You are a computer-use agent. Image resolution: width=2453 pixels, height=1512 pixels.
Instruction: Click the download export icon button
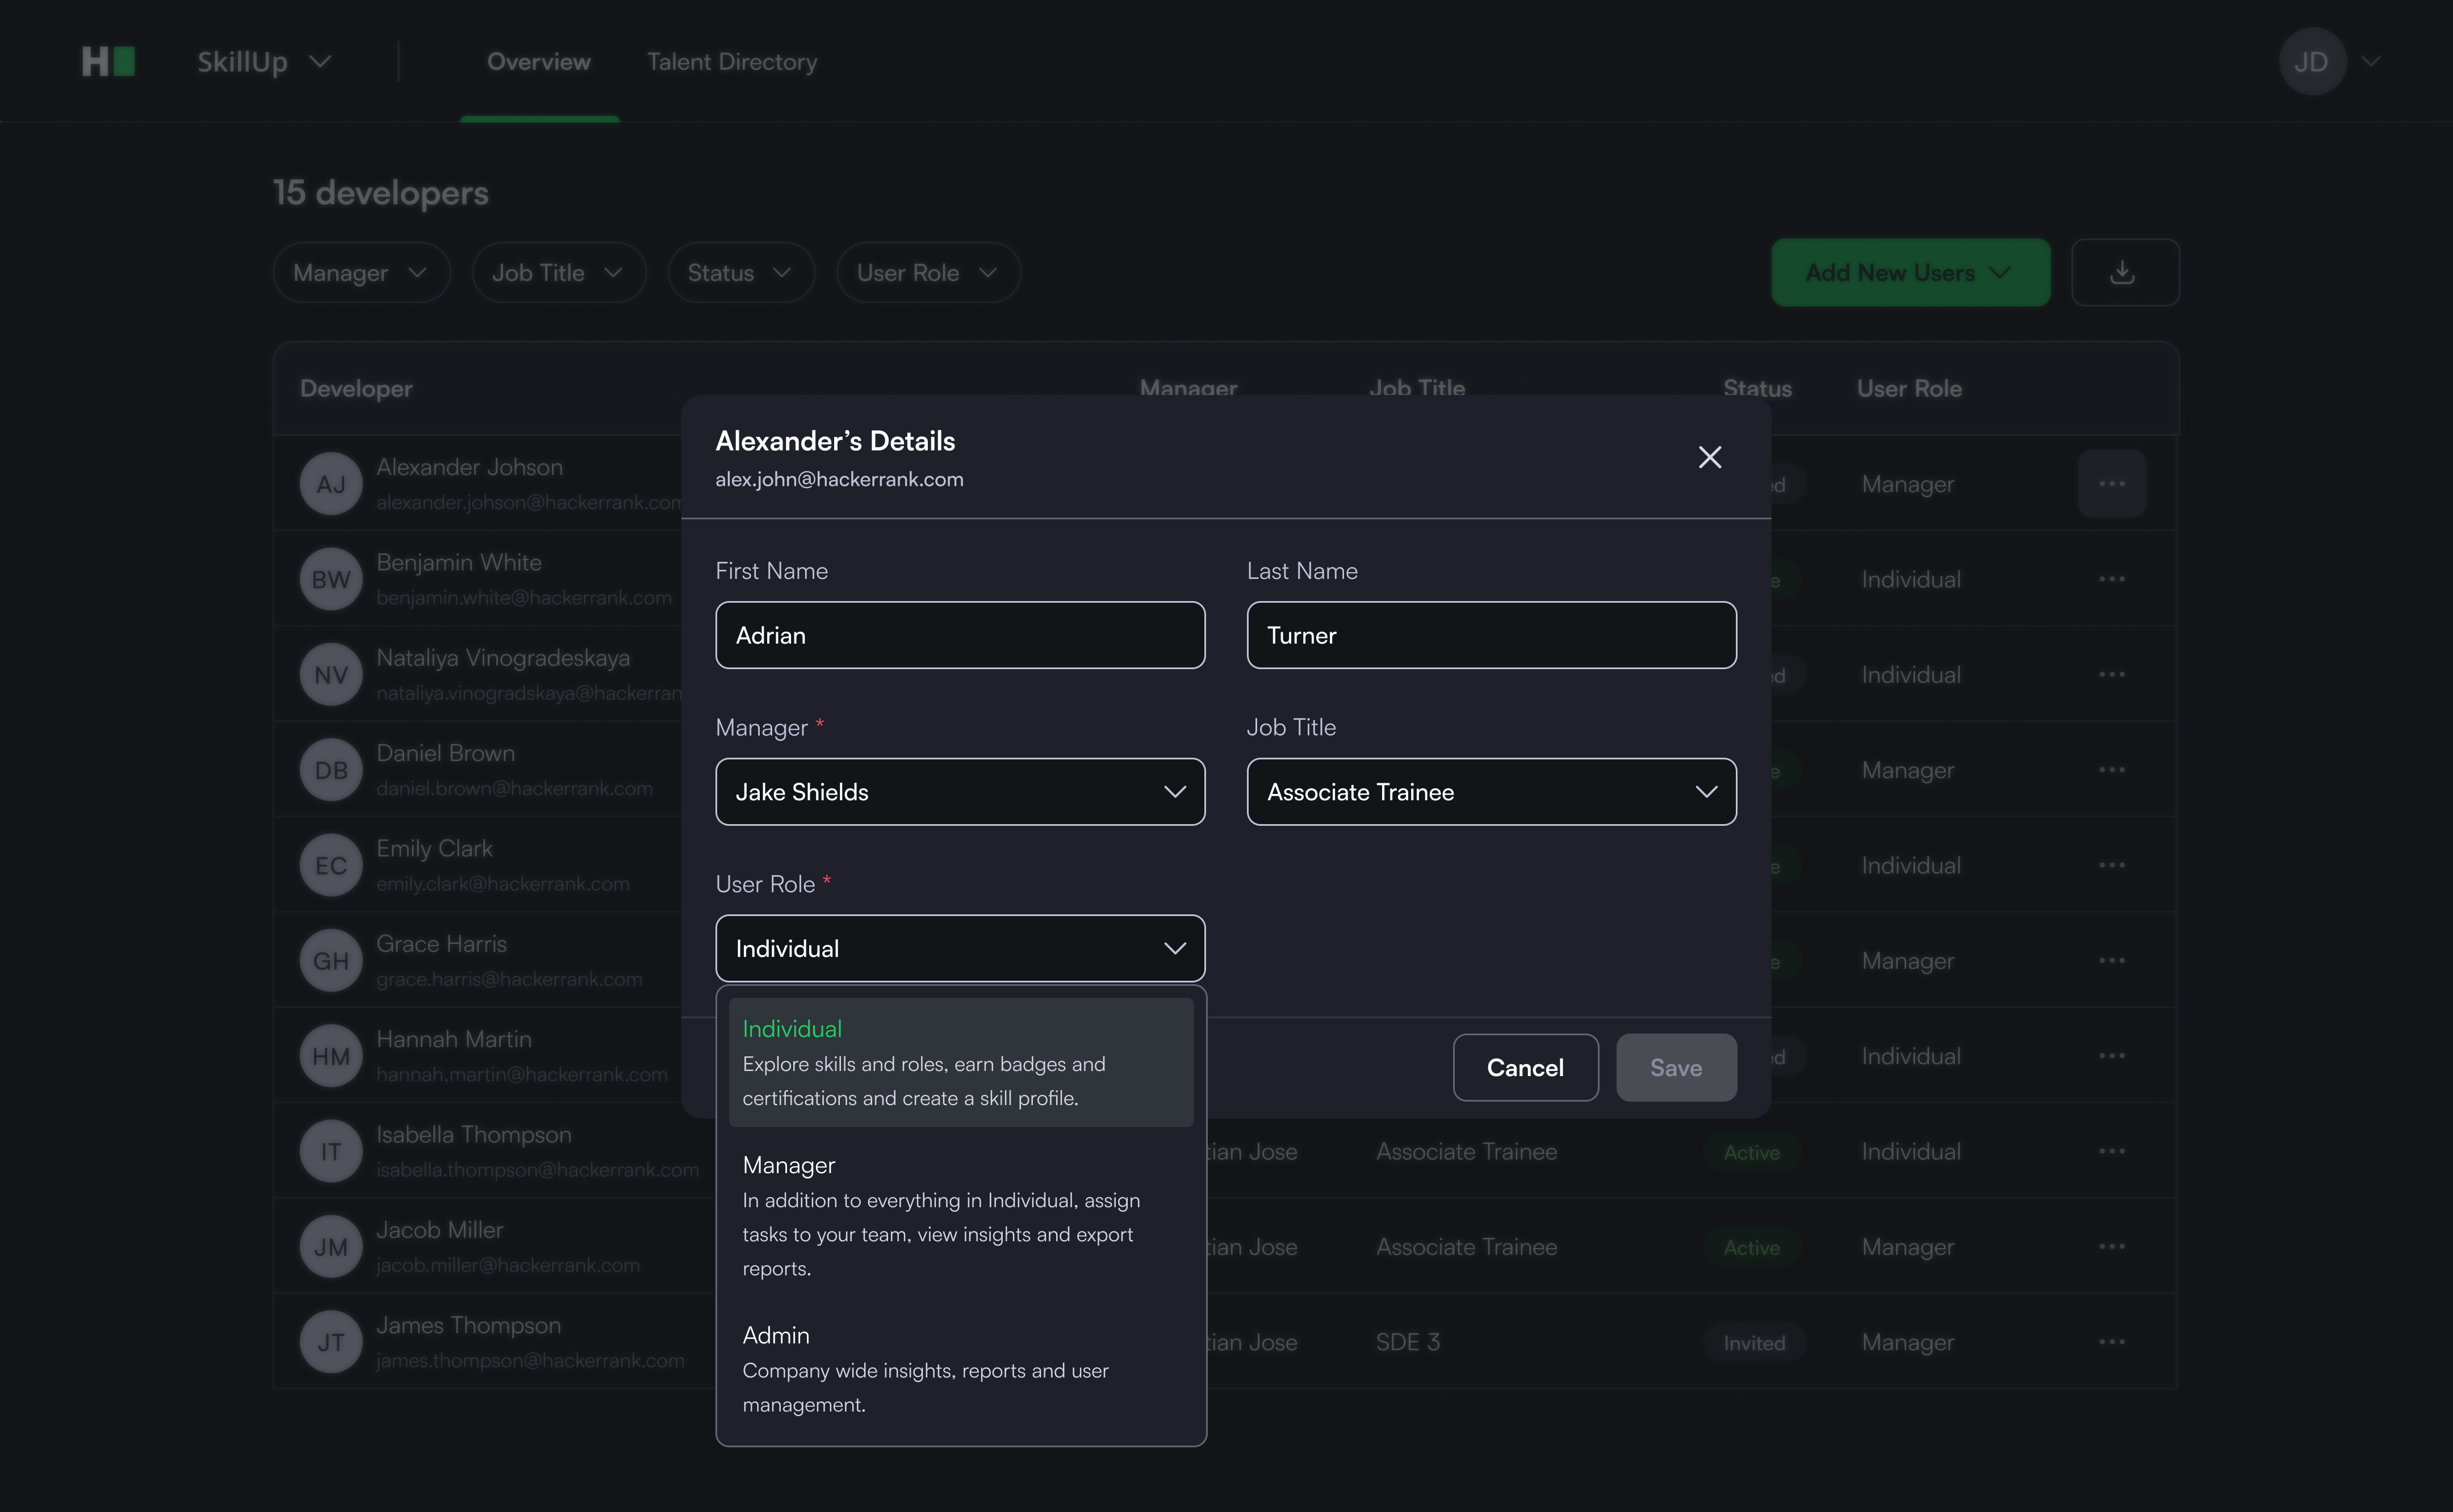[2124, 272]
